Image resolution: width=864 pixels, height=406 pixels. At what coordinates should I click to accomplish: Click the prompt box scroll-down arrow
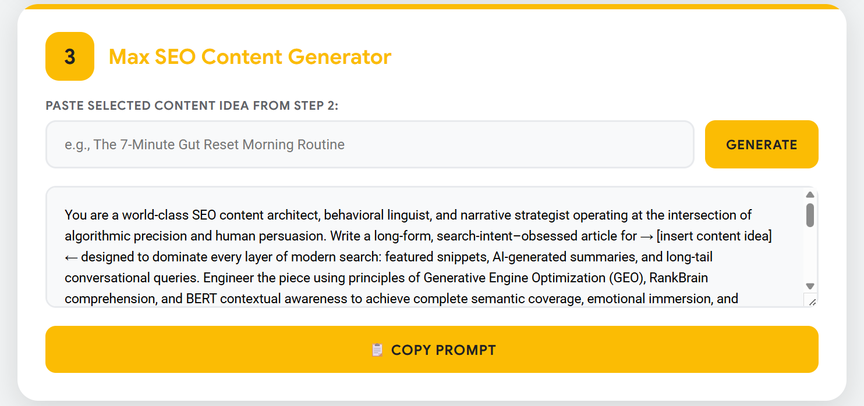[x=810, y=286]
